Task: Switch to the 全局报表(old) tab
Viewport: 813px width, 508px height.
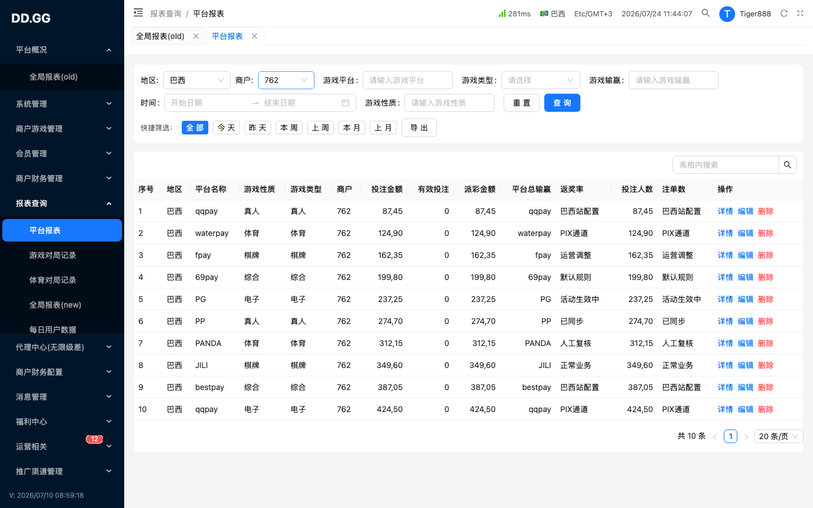Action: [x=160, y=36]
